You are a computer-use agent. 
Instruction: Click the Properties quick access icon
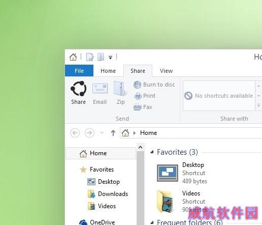point(90,57)
